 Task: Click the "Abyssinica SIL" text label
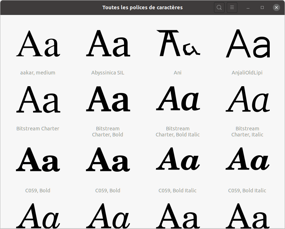coord(108,73)
